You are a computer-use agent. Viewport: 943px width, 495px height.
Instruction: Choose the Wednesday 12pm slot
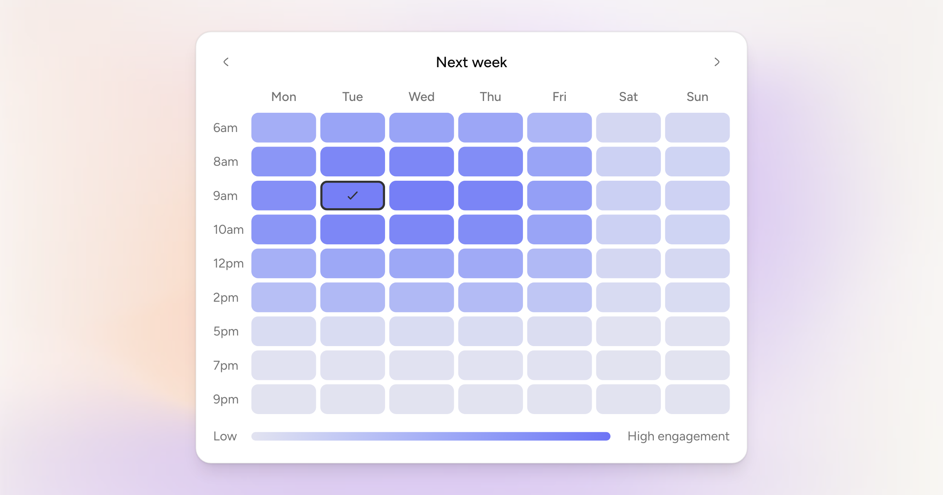pos(422,263)
